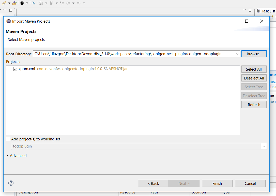Image resolution: width=276 pixels, height=196 pixels.
Task: Open dropdown arrow beside the Search icon
Action: [9, 3]
